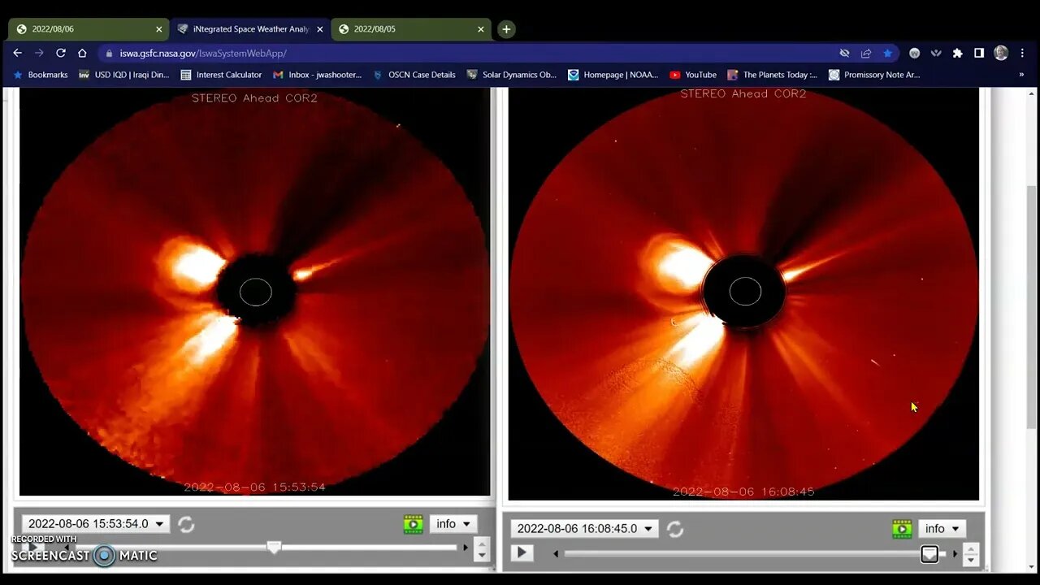The width and height of the screenshot is (1040, 585).
Task: Open The Planets Today bookmark
Action: (773, 75)
